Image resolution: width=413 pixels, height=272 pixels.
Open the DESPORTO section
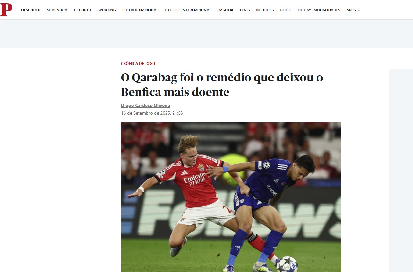(x=31, y=10)
